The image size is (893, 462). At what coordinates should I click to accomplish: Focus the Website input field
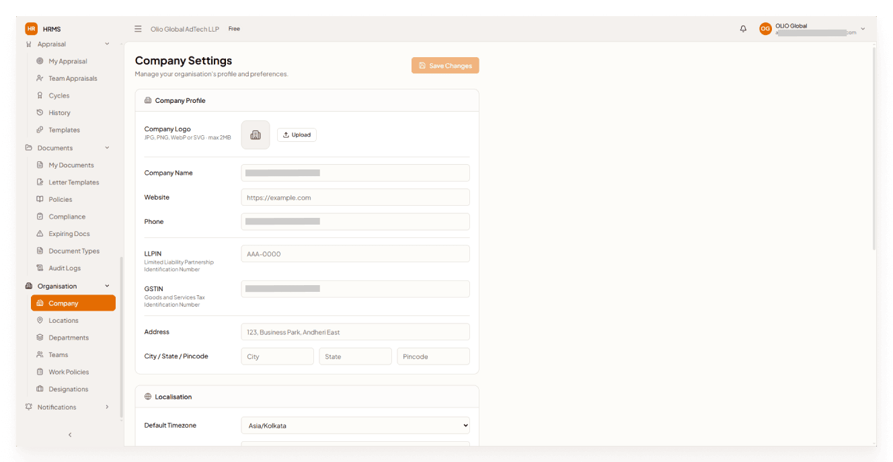click(x=356, y=197)
